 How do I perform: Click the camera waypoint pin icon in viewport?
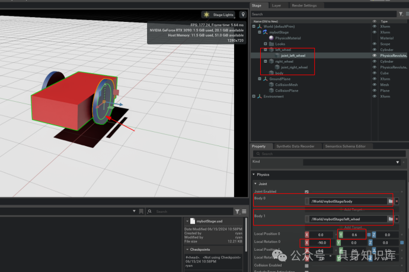click(242, 15)
